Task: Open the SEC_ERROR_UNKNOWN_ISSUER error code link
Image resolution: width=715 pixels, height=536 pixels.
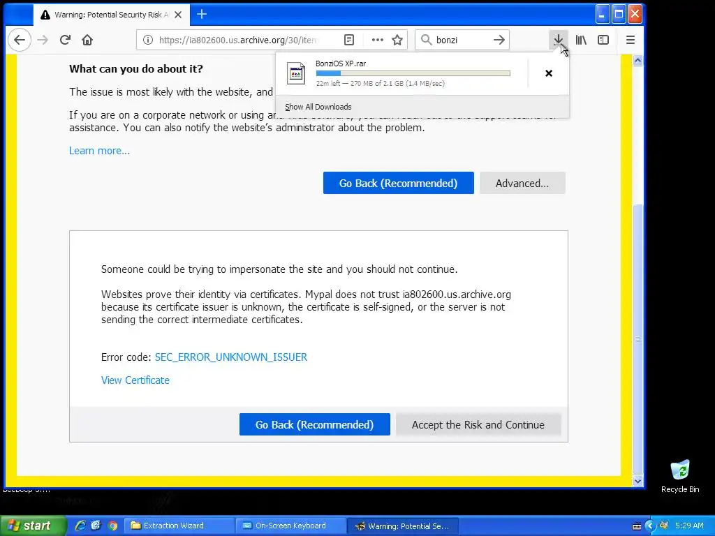Action: (230, 357)
